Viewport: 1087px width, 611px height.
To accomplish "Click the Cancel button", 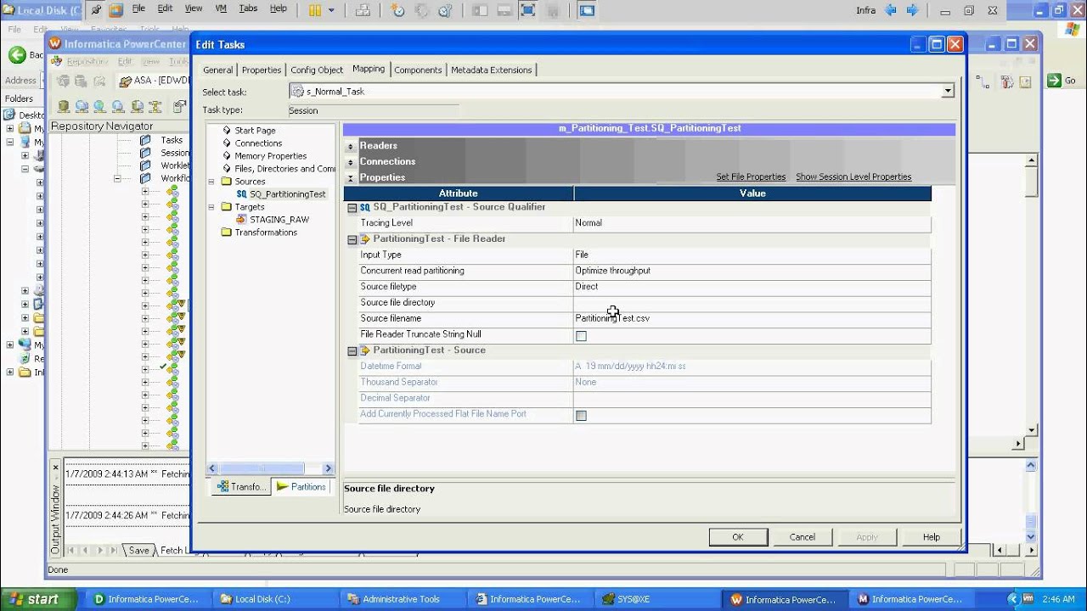I will coord(803,536).
